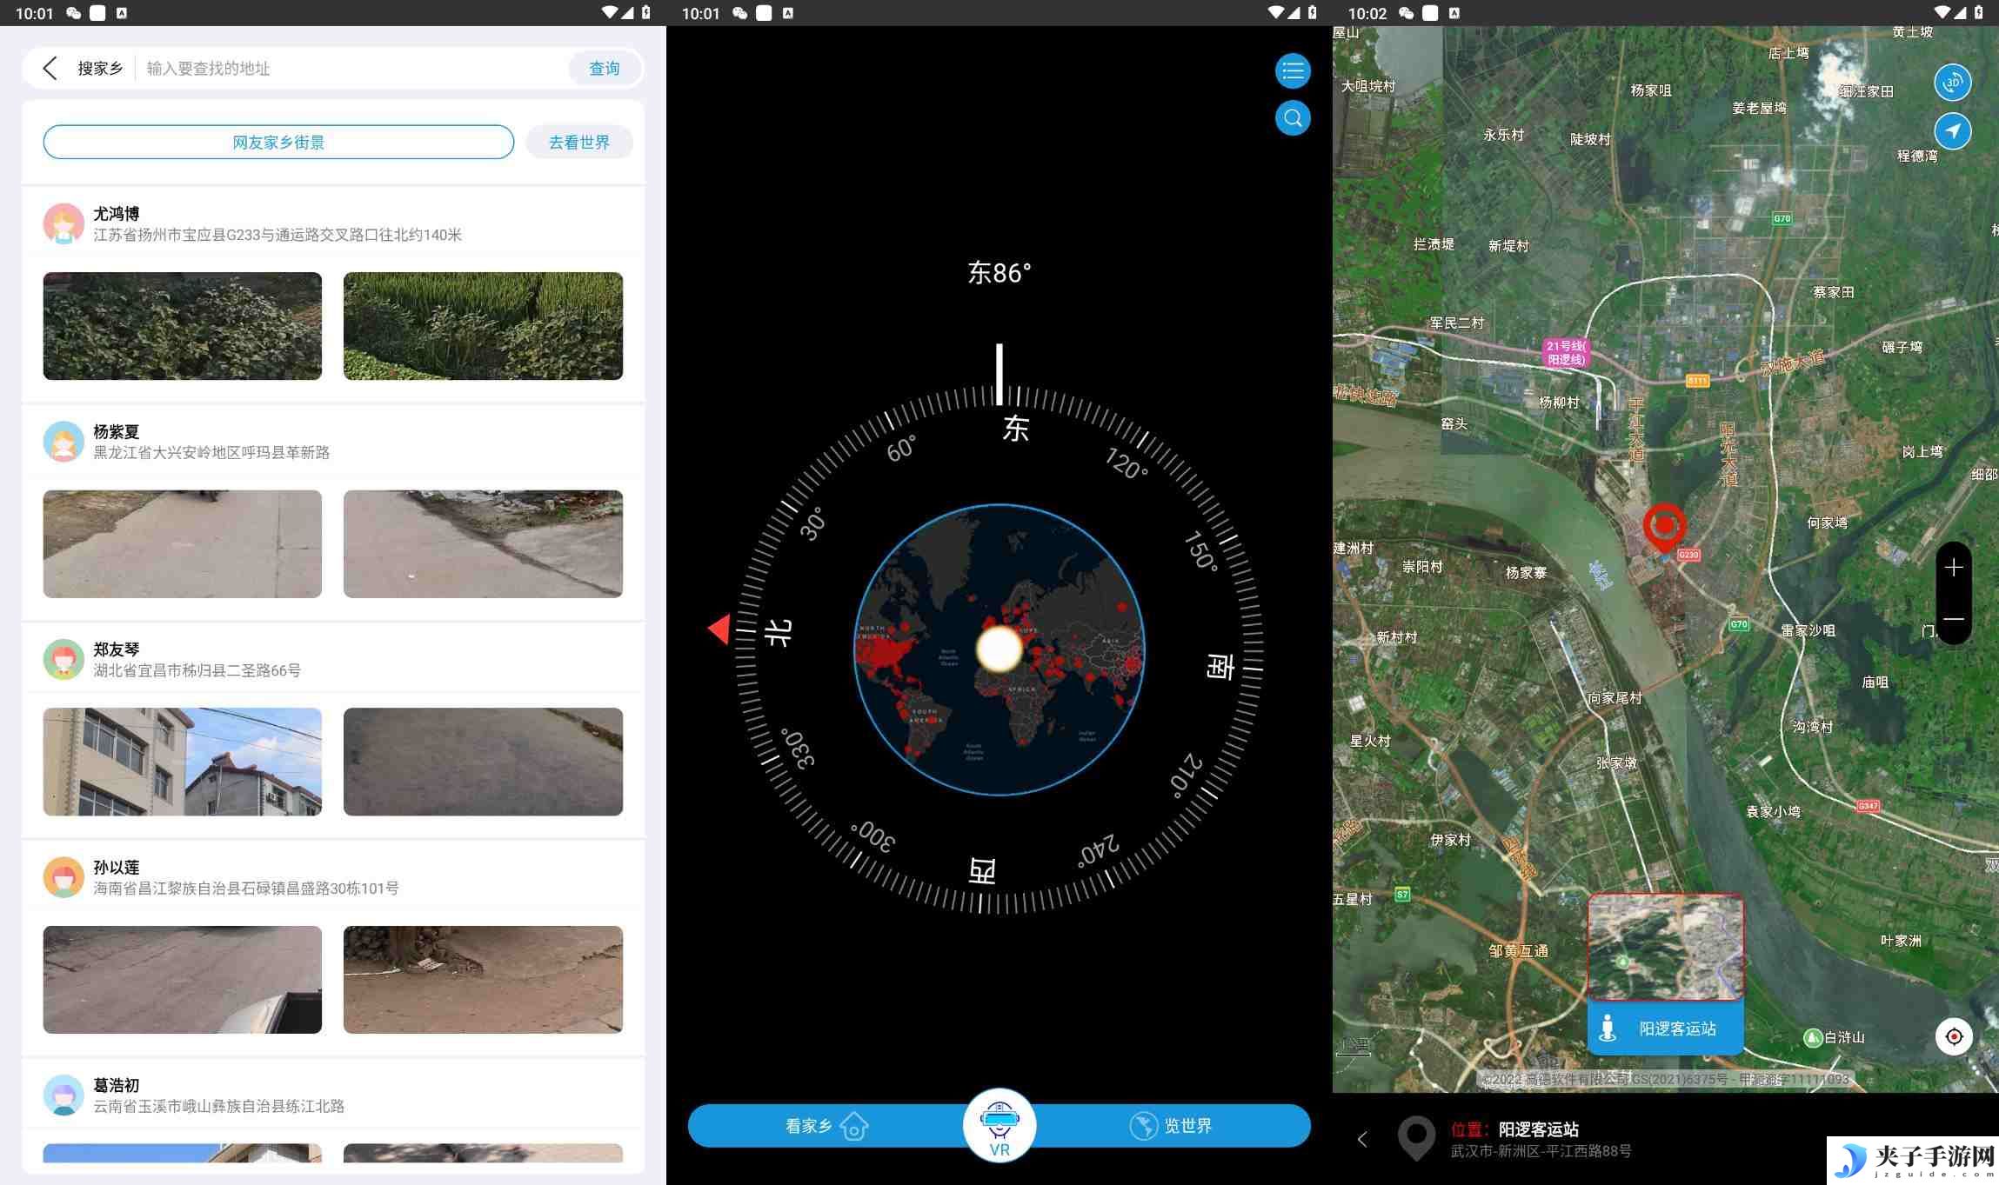Select the 网友家乡街景 tab

click(278, 142)
